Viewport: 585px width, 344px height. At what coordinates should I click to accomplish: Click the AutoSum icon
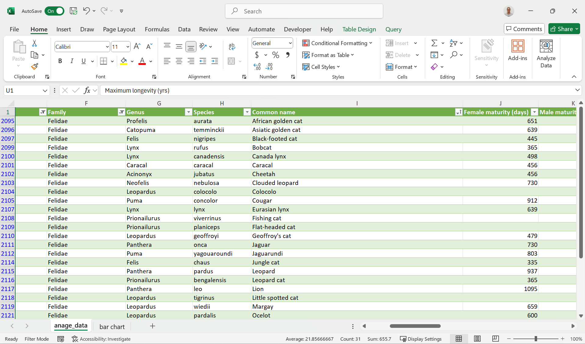(435, 43)
